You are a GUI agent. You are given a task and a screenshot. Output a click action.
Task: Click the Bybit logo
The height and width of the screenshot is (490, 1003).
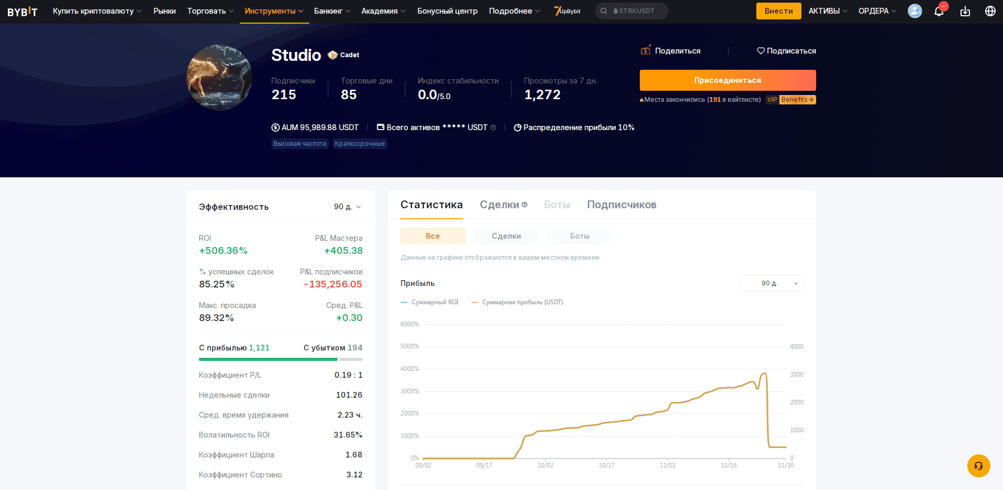22,11
